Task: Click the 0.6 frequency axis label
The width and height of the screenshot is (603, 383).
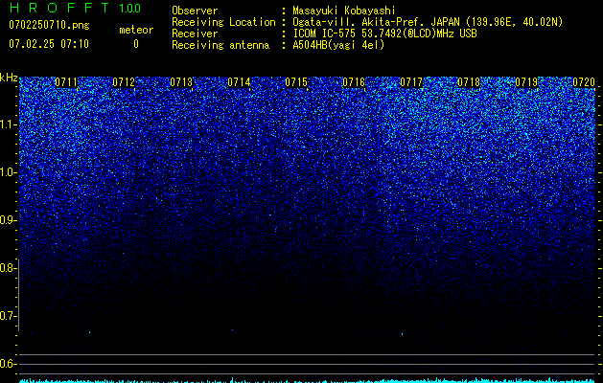Action: tap(8, 364)
